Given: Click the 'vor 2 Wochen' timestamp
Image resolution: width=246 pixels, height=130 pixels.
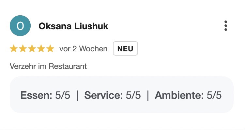Looking at the screenshot, I should (83, 49).
